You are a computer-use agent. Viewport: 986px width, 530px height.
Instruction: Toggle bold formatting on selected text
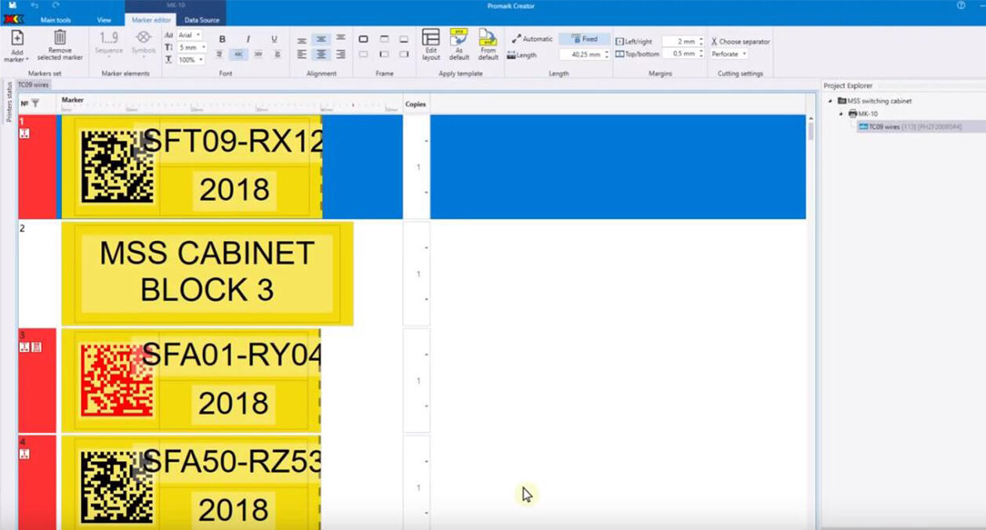tap(222, 38)
